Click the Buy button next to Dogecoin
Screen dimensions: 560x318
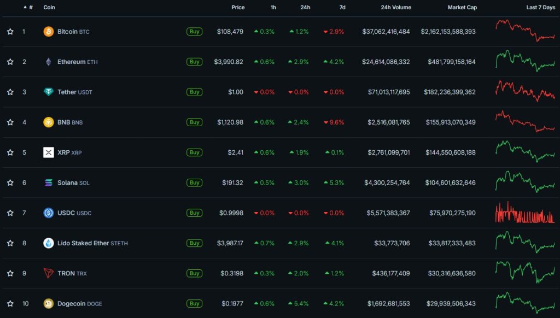click(x=194, y=303)
